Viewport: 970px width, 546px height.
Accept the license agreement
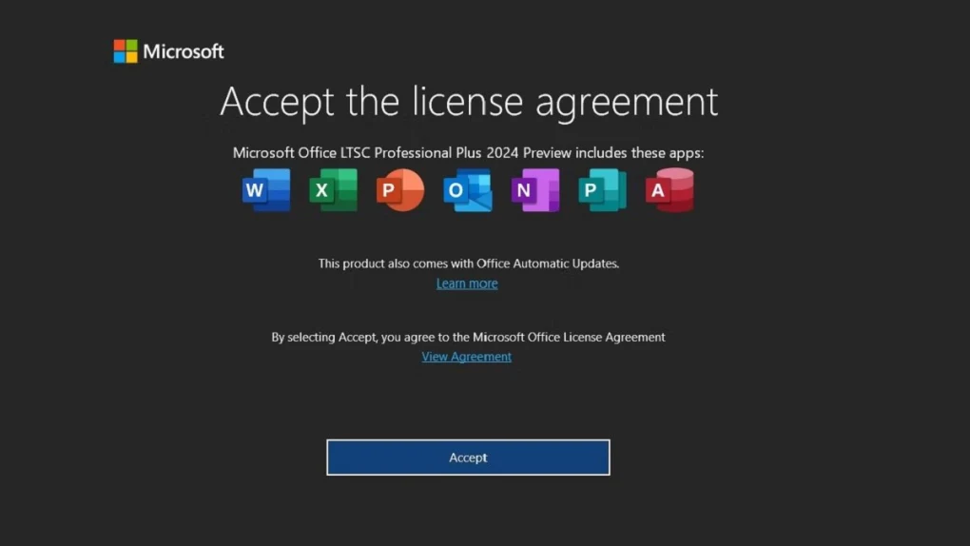pyautogui.click(x=468, y=458)
